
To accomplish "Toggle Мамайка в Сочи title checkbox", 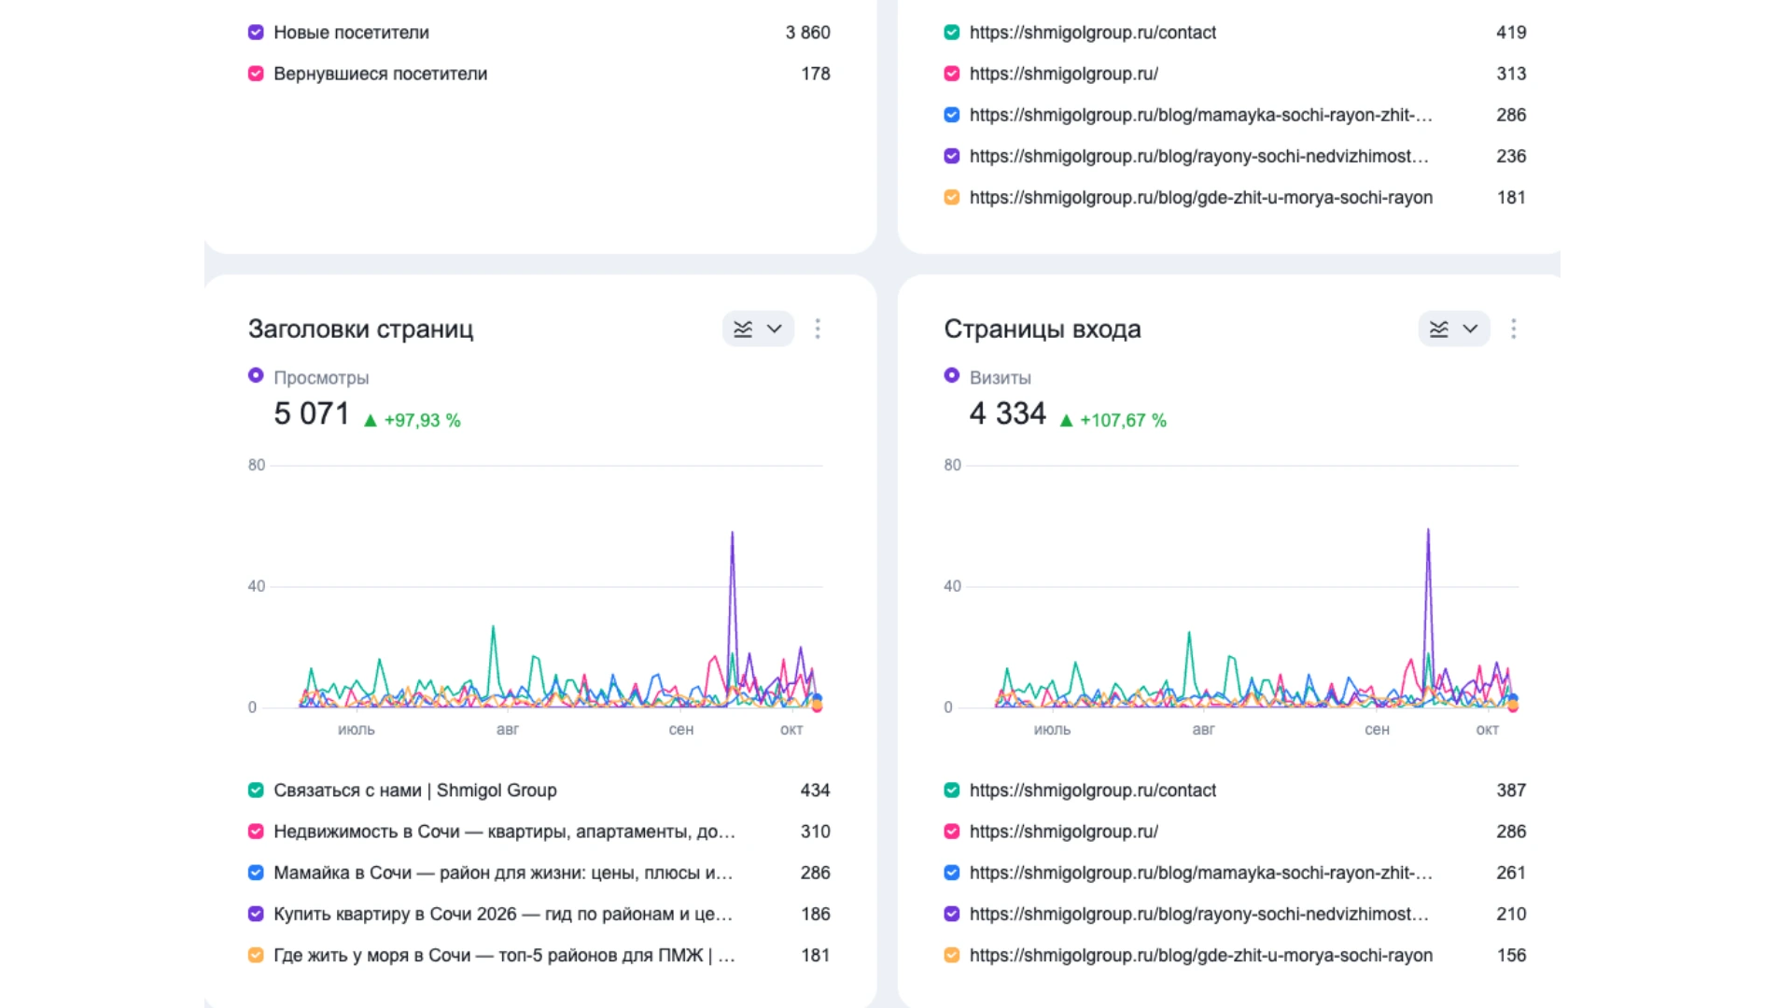I will click(256, 873).
